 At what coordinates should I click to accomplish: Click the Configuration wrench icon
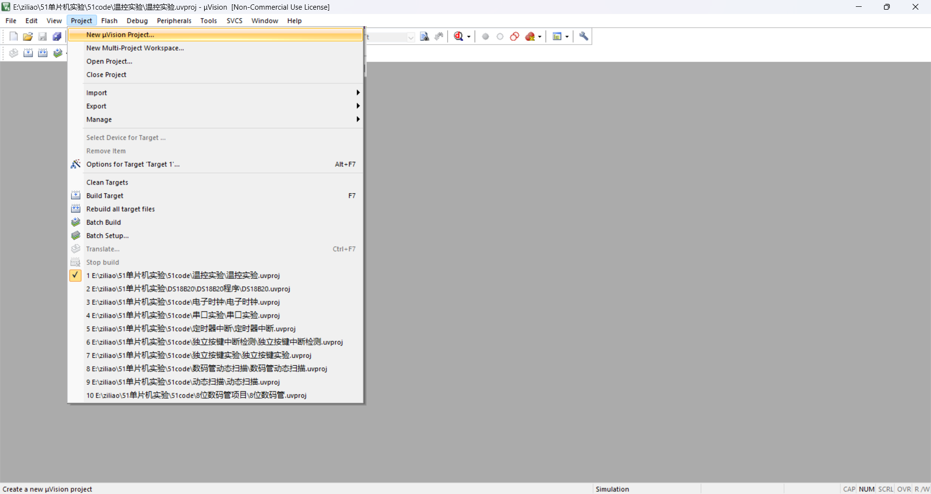tap(584, 37)
